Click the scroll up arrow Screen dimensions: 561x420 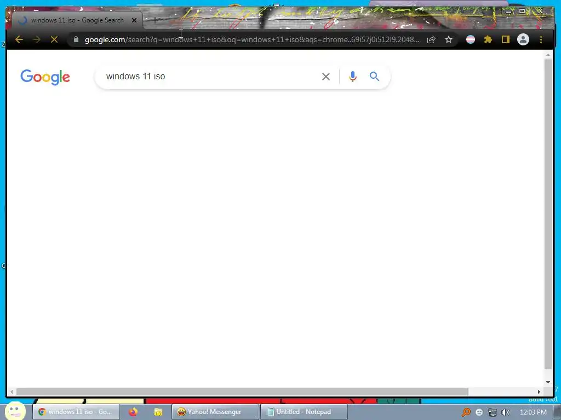pos(548,55)
